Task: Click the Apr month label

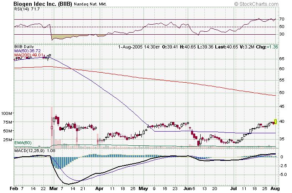Action: [x=99, y=189]
